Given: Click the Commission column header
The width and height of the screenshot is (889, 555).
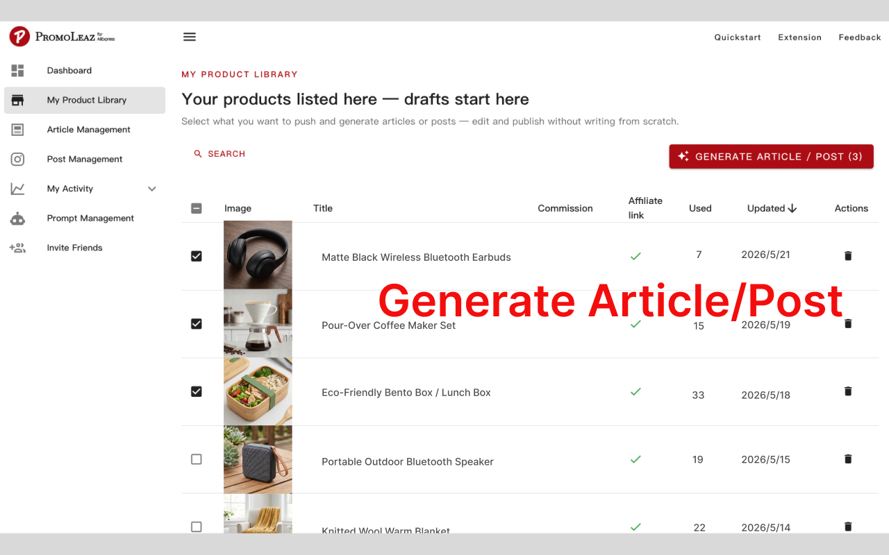Looking at the screenshot, I should click(565, 208).
